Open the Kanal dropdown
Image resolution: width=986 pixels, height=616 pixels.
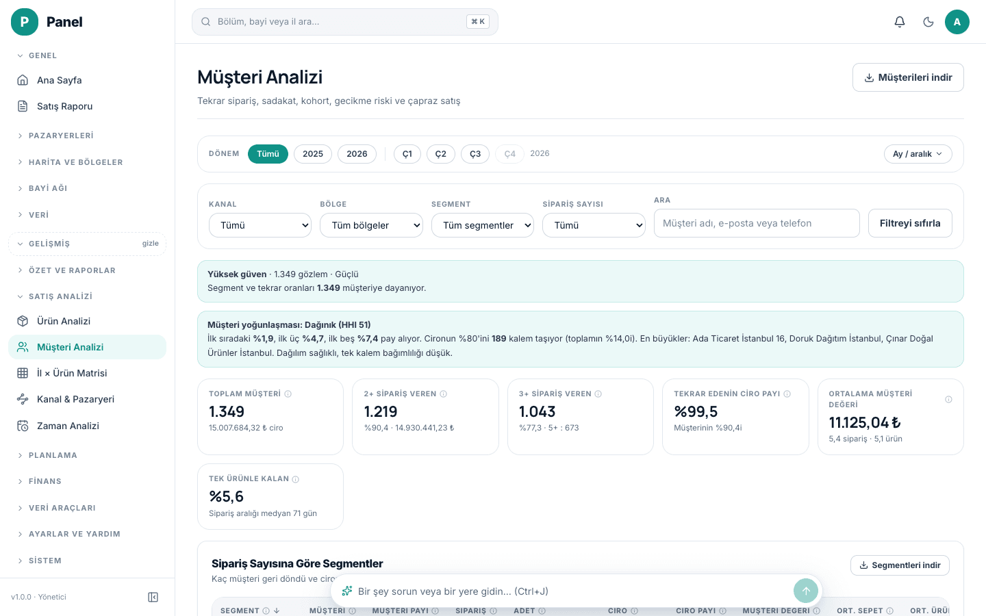pyautogui.click(x=260, y=225)
